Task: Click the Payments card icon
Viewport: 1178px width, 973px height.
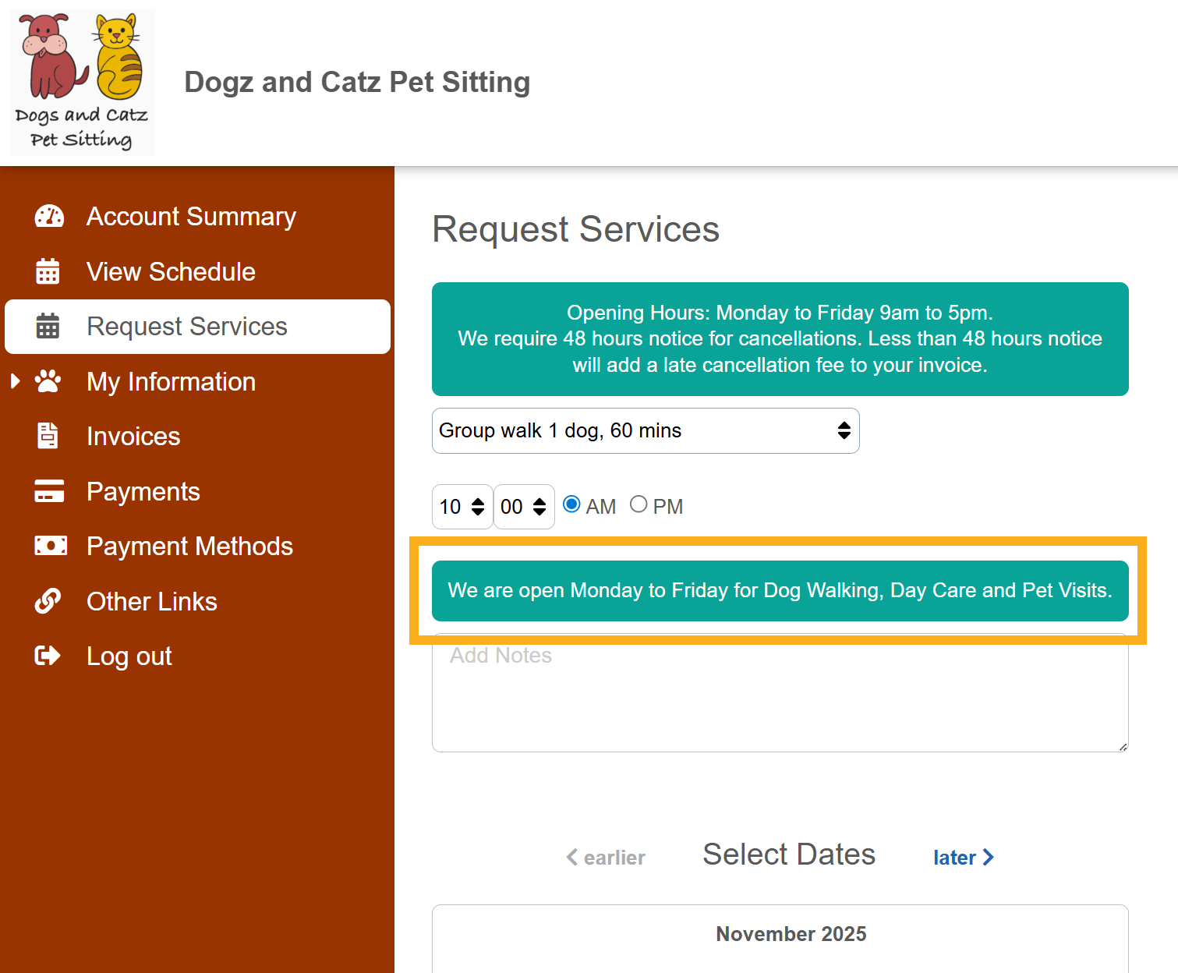Action: click(48, 491)
